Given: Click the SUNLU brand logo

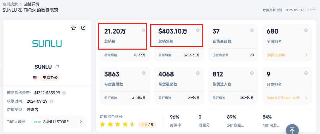Looking at the screenshot, I should (x=47, y=43).
